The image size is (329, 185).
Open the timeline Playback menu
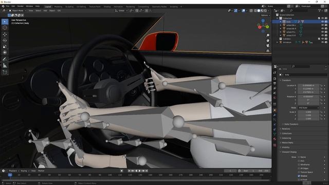14,171
